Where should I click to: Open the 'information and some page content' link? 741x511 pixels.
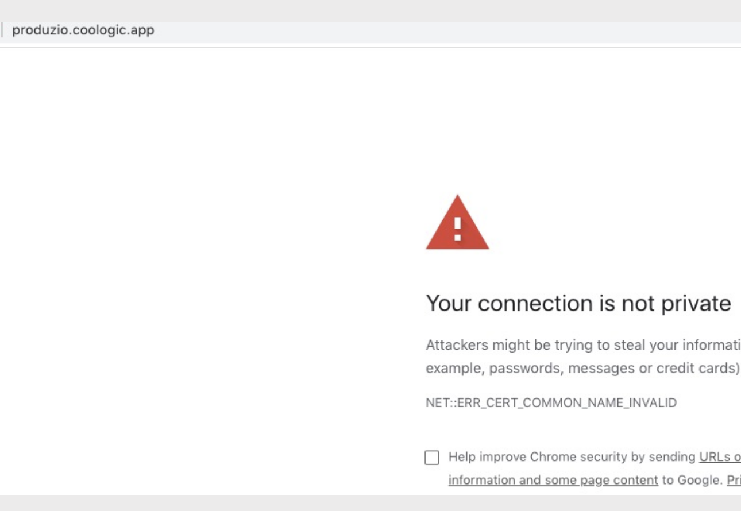click(x=553, y=480)
